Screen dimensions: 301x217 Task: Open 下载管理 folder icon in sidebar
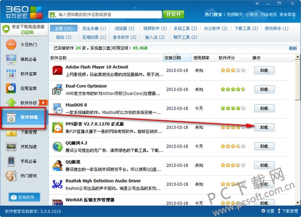coord(11,133)
